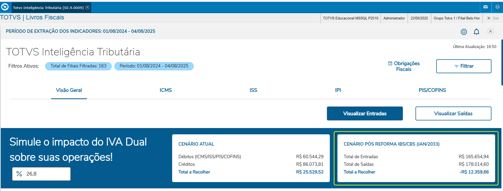Click Grupo Totvs 1 / Filial Belo Hor label
Image resolution: width=503 pixels, height=191 pixels.
pos(457,18)
